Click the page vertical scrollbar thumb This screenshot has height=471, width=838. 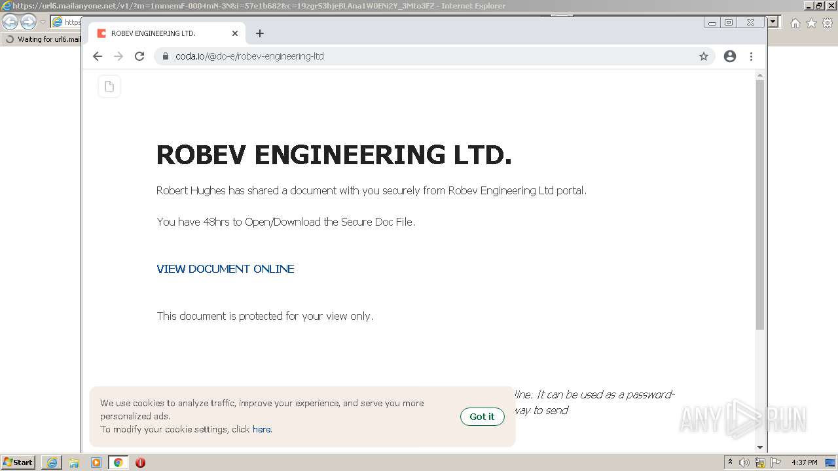(760, 205)
